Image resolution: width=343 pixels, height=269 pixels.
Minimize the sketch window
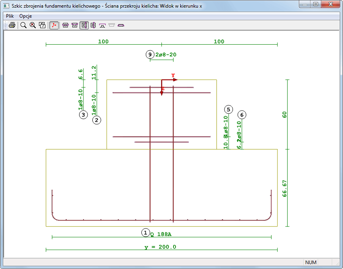point(305,4)
